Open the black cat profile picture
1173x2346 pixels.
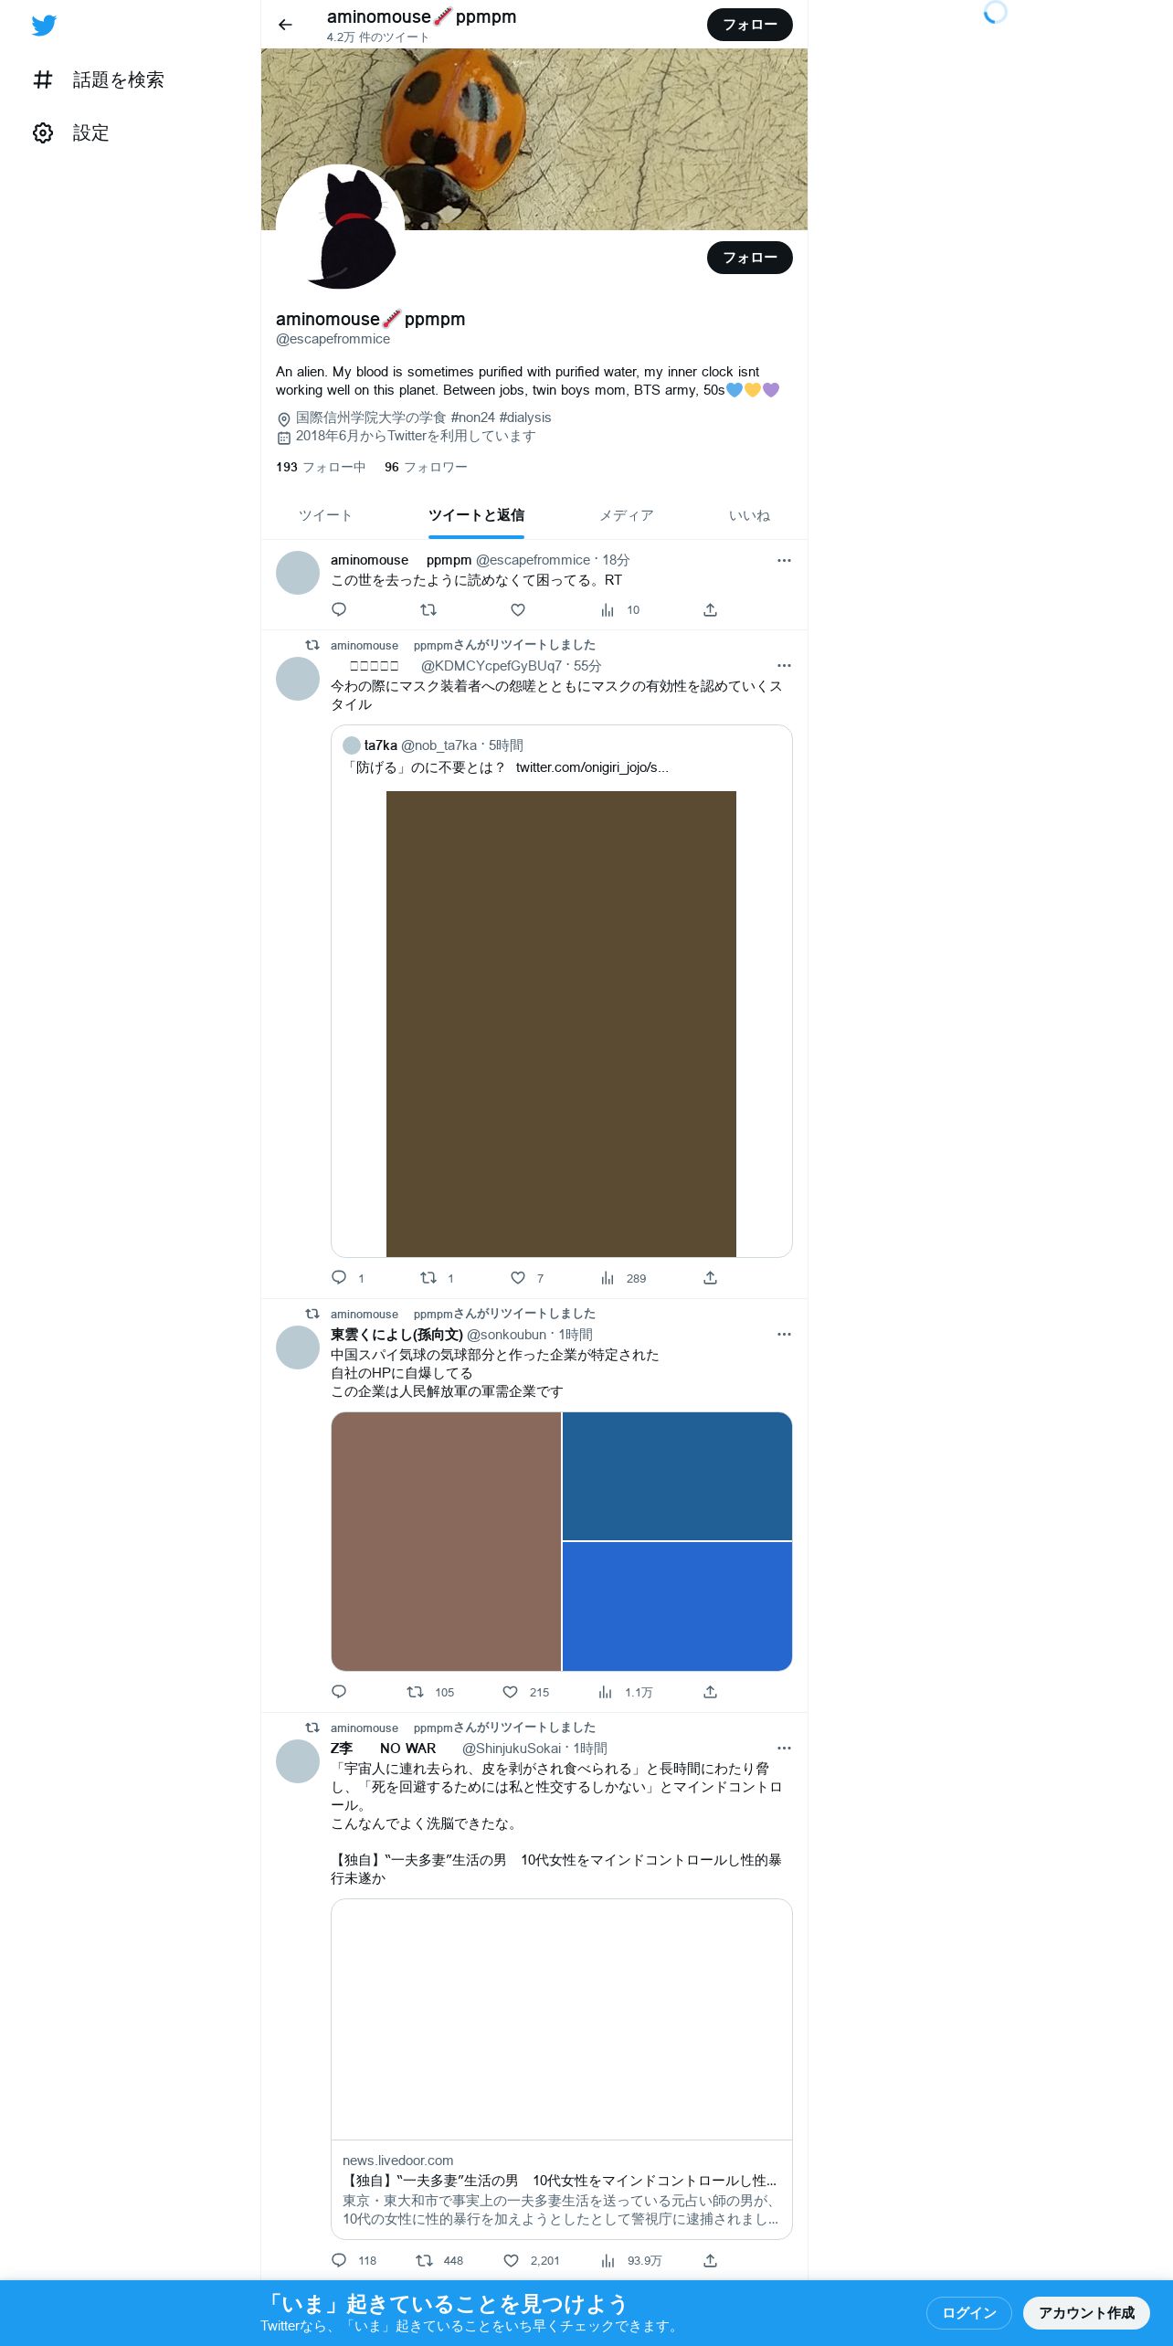click(340, 228)
